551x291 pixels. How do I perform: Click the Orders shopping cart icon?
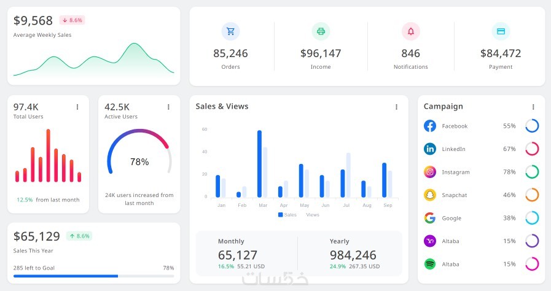pos(230,31)
